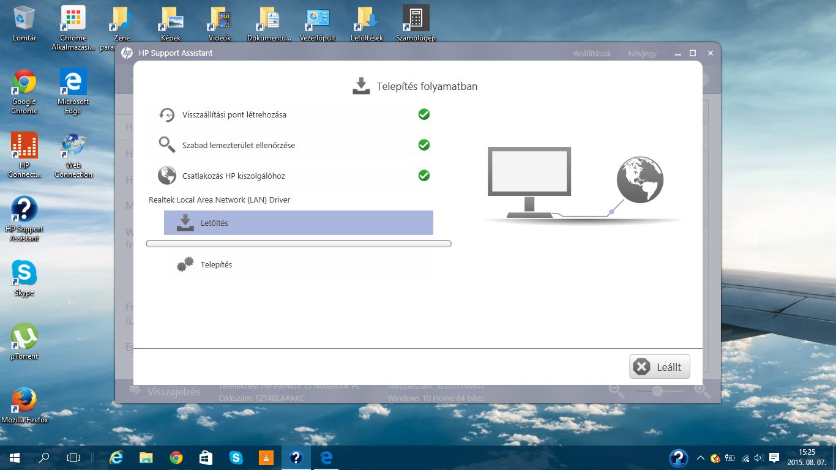Click green checkmark of Visszaállítási pont létrehozása
836x470 pixels.
tap(424, 114)
